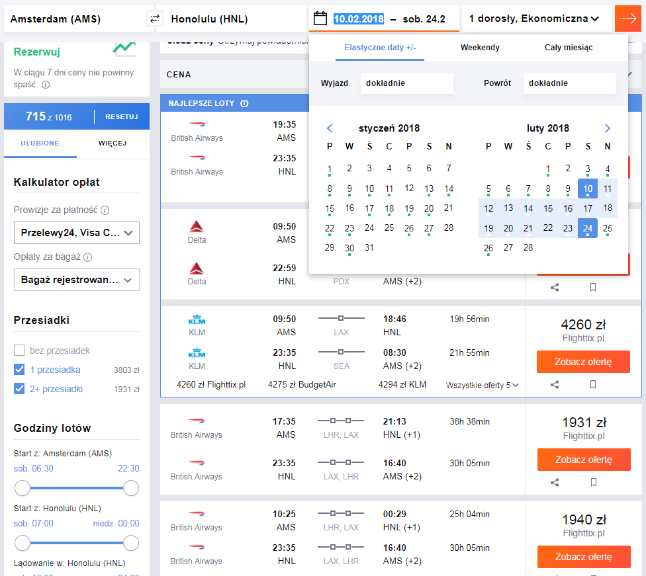Open the 4294 zł KLM offer
This screenshot has height=576, width=646.
402,384
